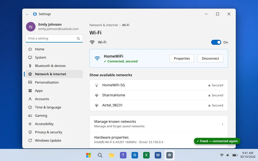Click the Settings app logo icon
Image resolution: width=258 pixels, height=161 pixels.
(35, 14)
